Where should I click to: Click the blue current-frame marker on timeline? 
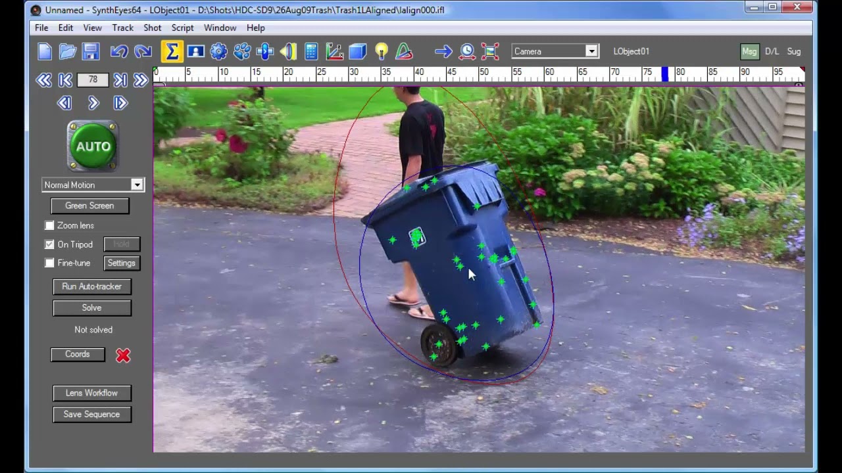(x=665, y=74)
